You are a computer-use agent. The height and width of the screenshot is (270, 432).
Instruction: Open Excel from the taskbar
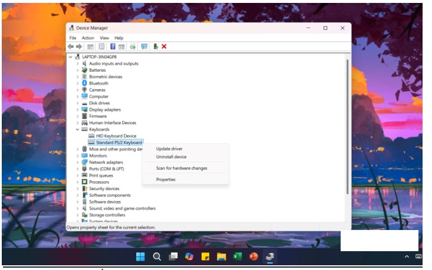[238, 256]
